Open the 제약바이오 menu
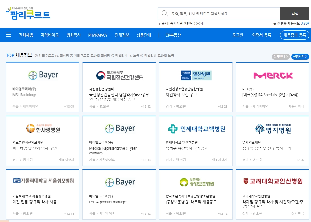311x222 pixels. coord(50,35)
